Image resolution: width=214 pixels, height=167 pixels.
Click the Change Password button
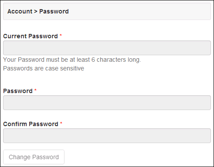tap(34, 157)
